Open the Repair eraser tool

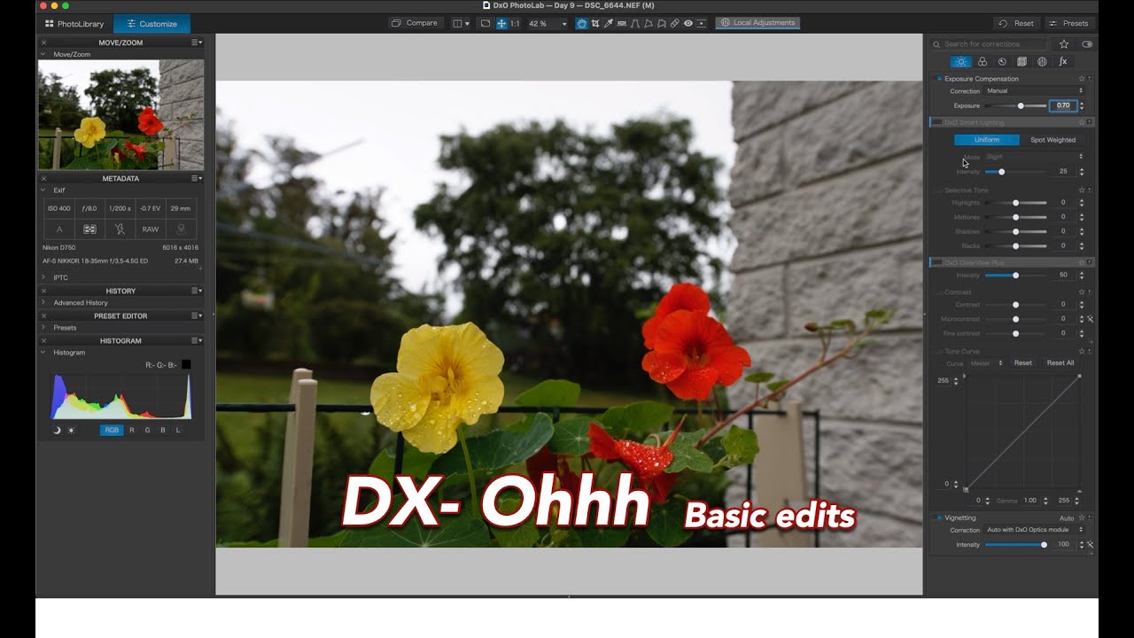click(x=675, y=23)
